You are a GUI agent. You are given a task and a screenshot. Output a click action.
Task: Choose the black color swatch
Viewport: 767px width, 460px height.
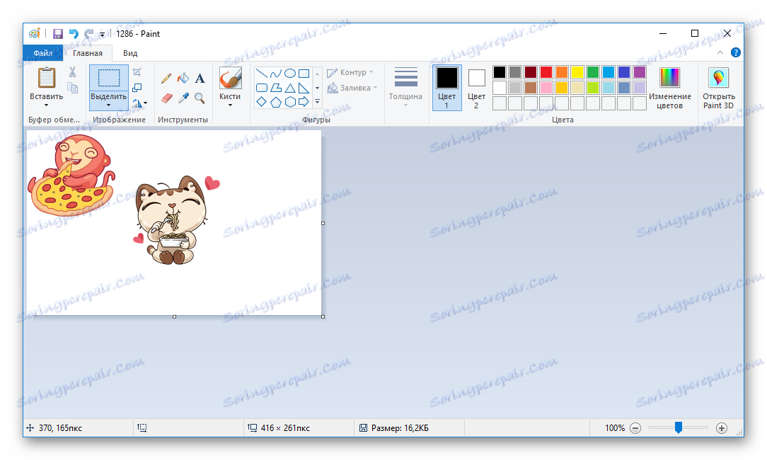(x=500, y=72)
